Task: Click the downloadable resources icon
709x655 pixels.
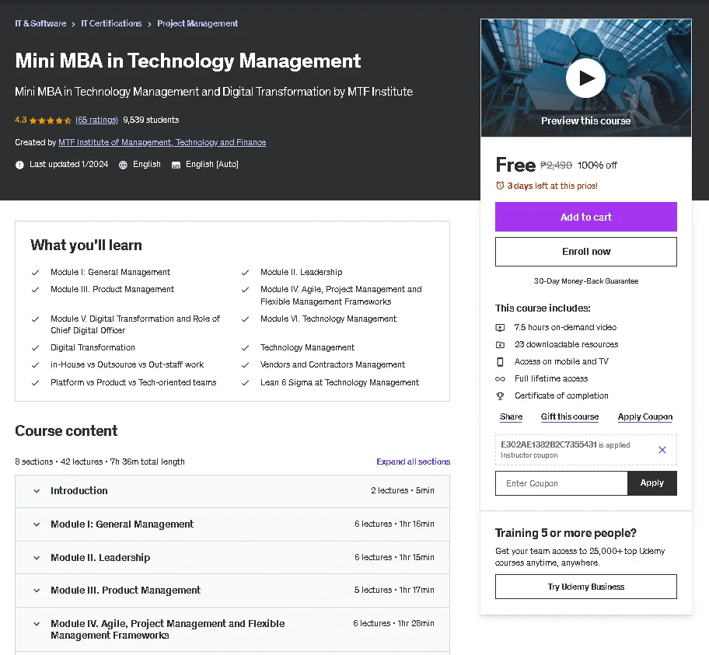Action: [500, 344]
